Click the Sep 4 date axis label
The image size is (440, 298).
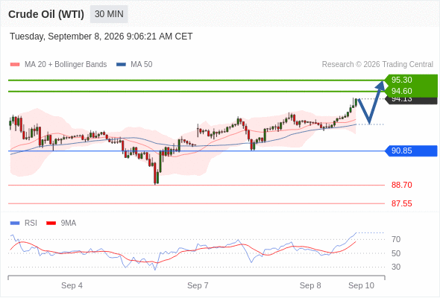pyautogui.click(x=72, y=285)
